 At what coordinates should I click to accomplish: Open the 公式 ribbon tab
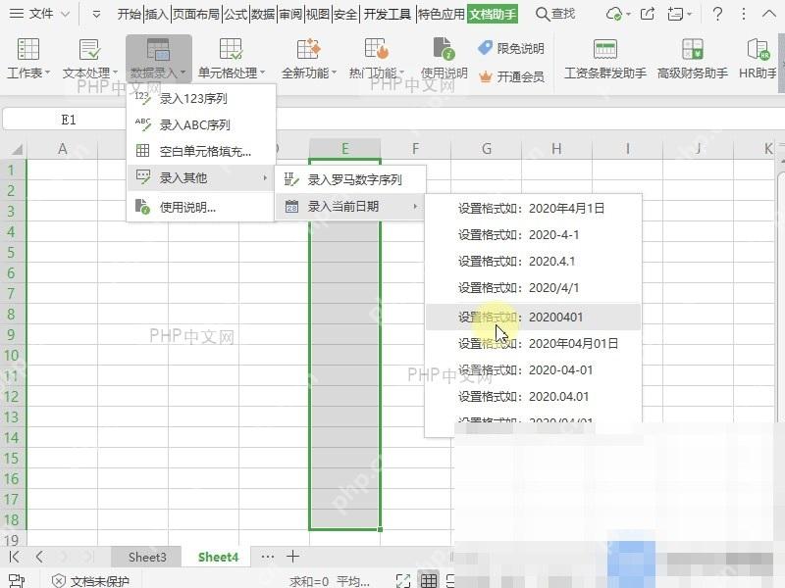pos(235,14)
